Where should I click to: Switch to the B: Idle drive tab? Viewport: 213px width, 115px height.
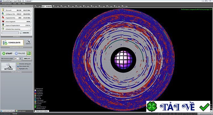point(37,6)
